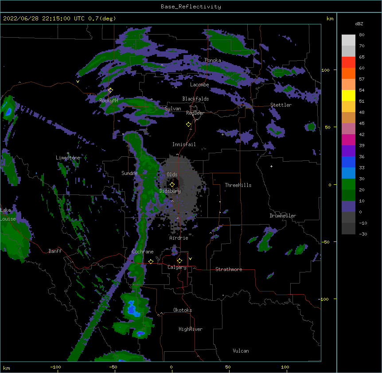Click the dBZ legend heading

[x=359, y=24]
